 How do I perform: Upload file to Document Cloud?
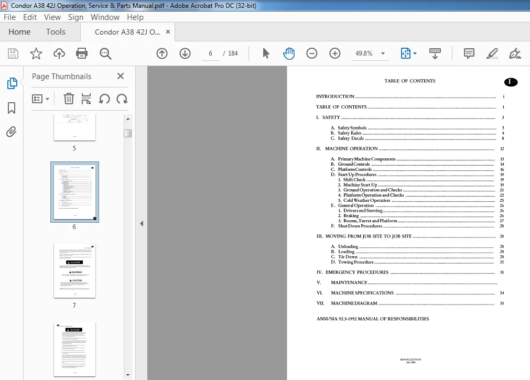coord(59,53)
